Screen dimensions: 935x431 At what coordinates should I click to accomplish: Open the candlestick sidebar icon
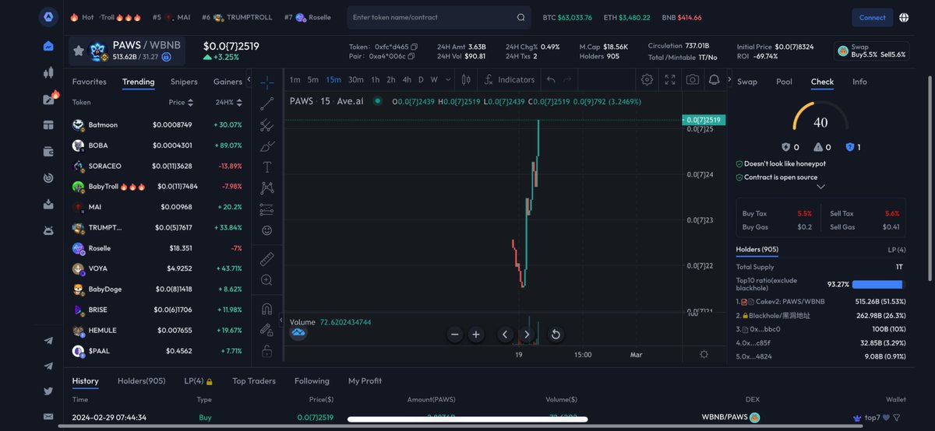pos(48,73)
